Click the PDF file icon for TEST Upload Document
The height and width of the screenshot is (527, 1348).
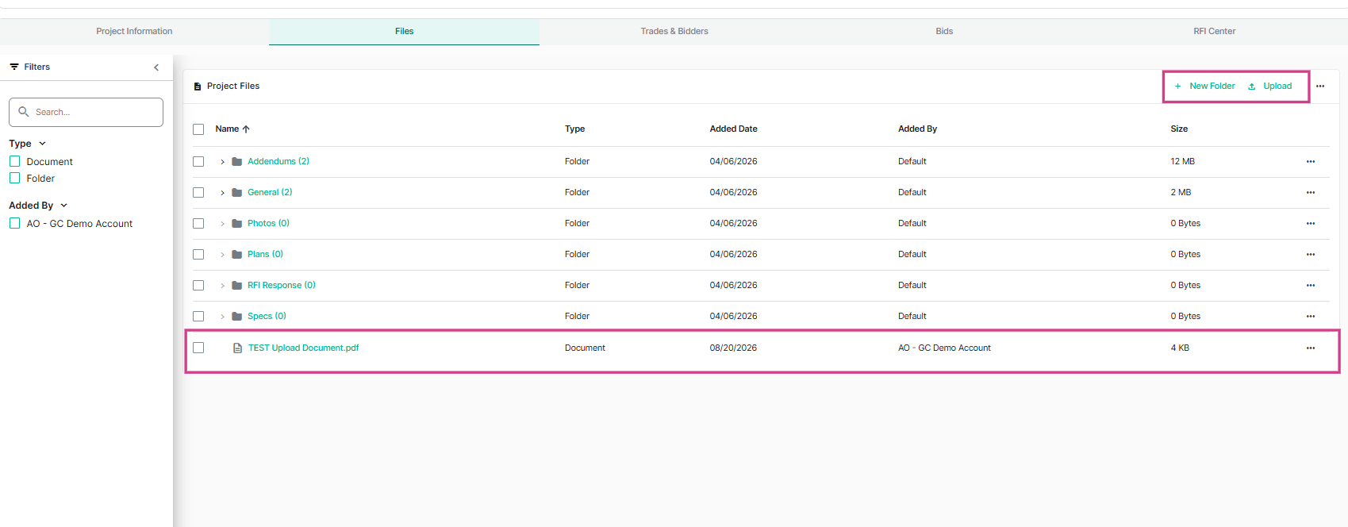[x=237, y=348]
